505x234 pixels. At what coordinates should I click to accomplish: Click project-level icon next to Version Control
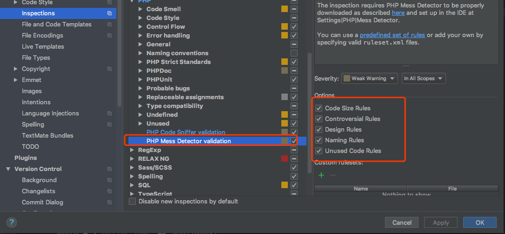(109, 169)
